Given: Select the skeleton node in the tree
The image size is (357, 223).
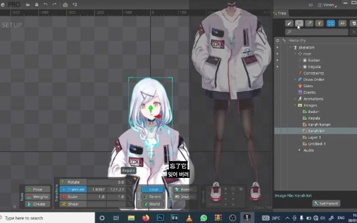Looking at the screenshot, I should click(306, 48).
